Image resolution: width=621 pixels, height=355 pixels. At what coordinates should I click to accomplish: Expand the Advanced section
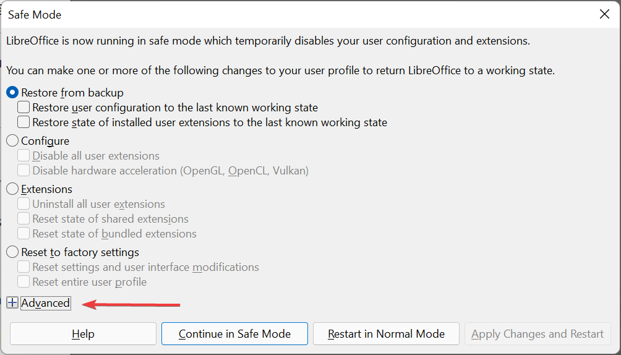[x=12, y=303]
